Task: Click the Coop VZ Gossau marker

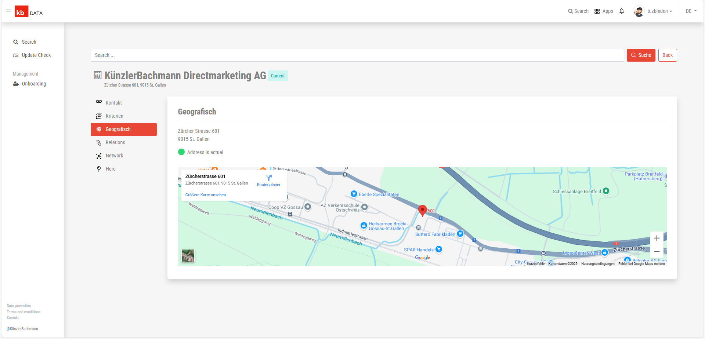Action: click(308, 207)
